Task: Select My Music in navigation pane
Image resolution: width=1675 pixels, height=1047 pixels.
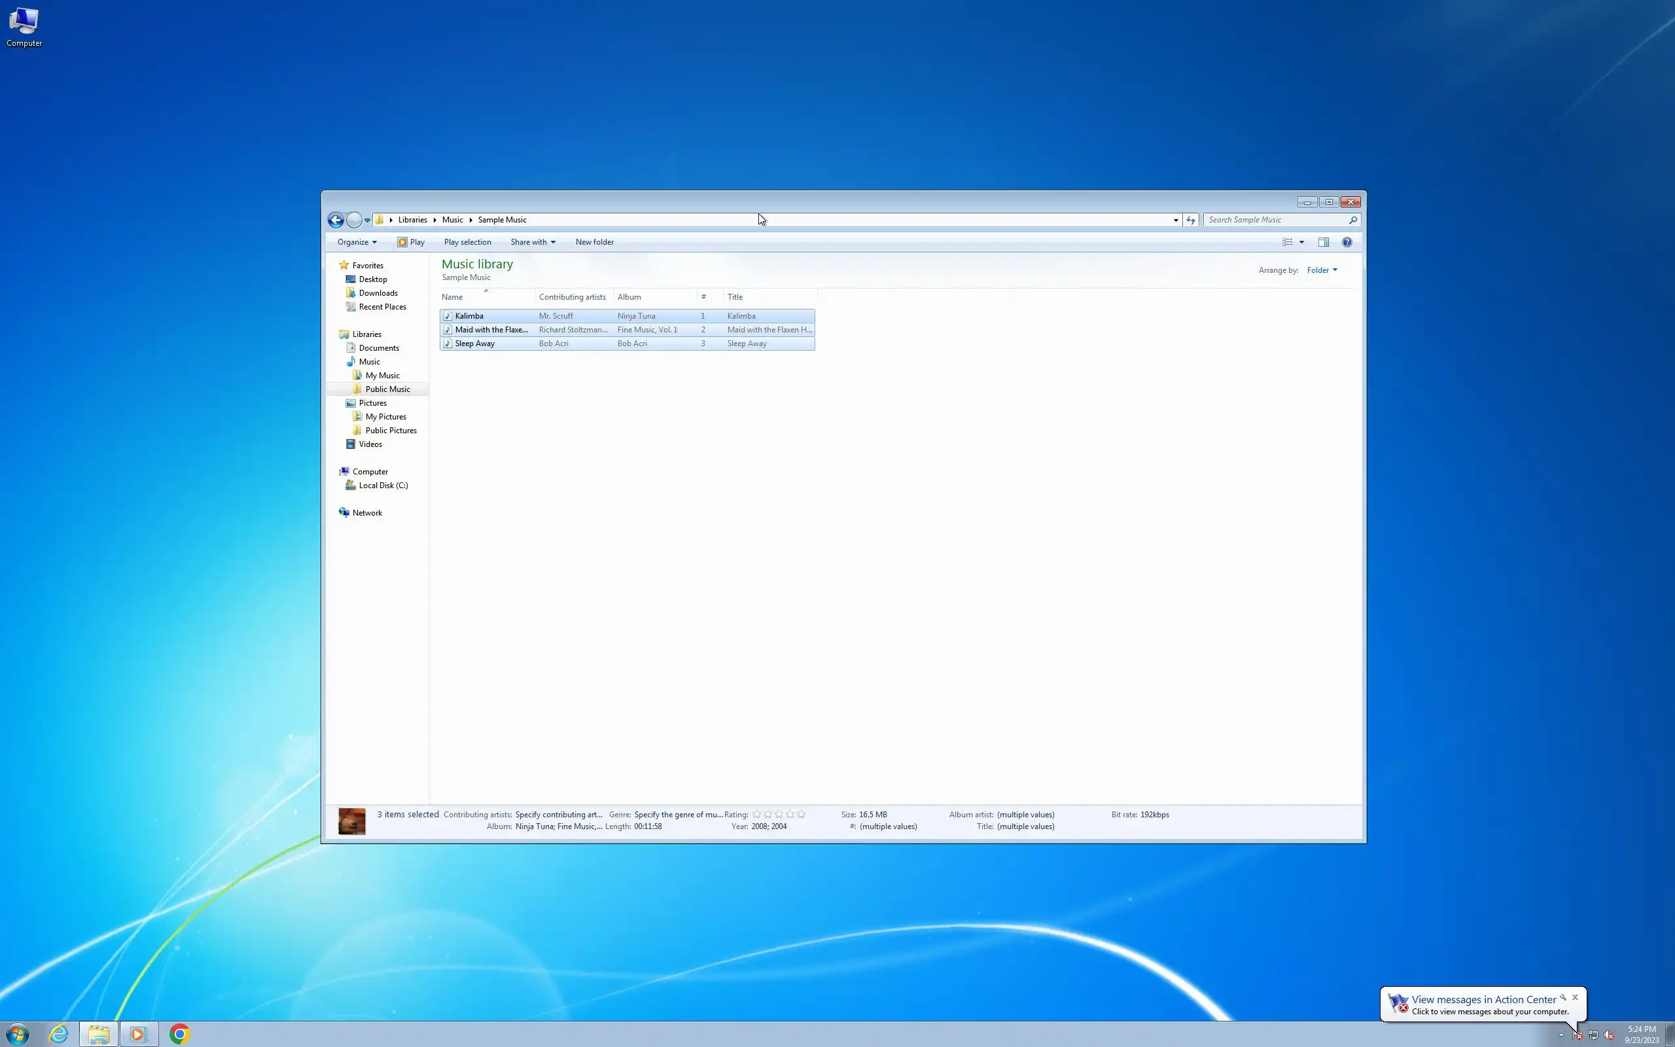Action: 382,376
